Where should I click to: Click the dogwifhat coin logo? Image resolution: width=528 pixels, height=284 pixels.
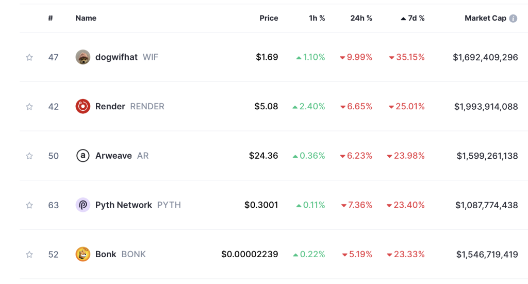click(83, 57)
